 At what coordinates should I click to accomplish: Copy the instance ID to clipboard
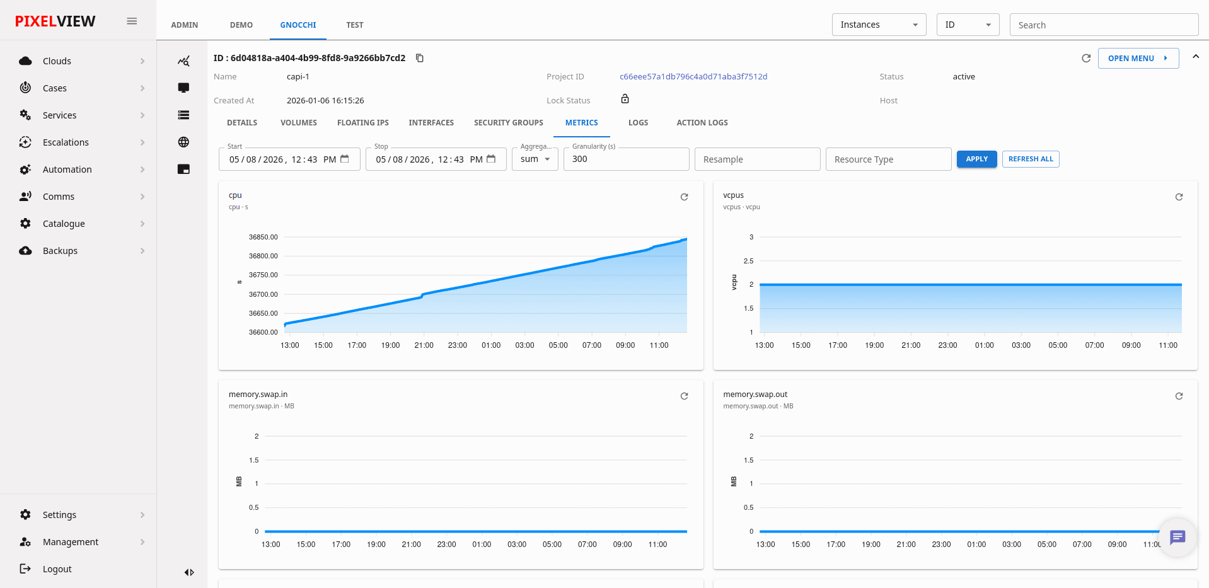tap(420, 58)
